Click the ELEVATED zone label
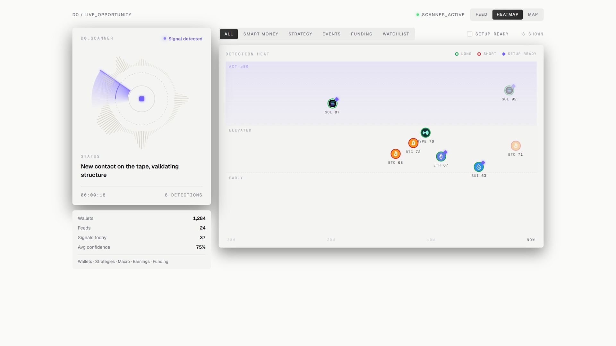Screen dimensions: 616x346 [240, 130]
